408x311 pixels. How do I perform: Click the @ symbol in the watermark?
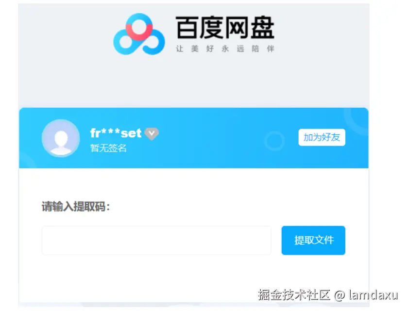(340, 295)
